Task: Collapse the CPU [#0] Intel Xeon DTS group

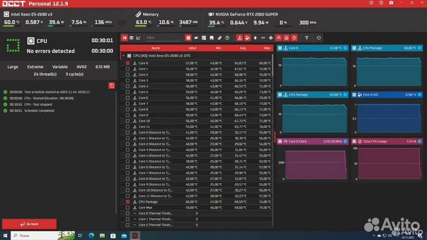Action: 123,56
